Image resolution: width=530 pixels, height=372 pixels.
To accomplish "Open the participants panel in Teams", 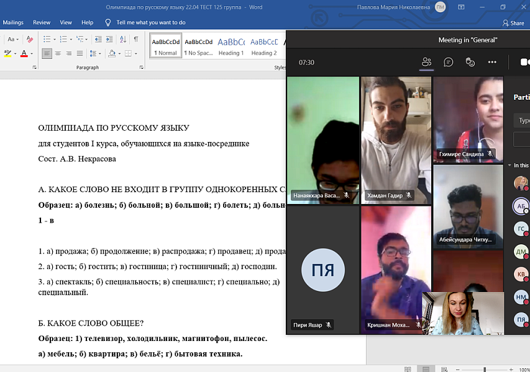I will (426, 62).
